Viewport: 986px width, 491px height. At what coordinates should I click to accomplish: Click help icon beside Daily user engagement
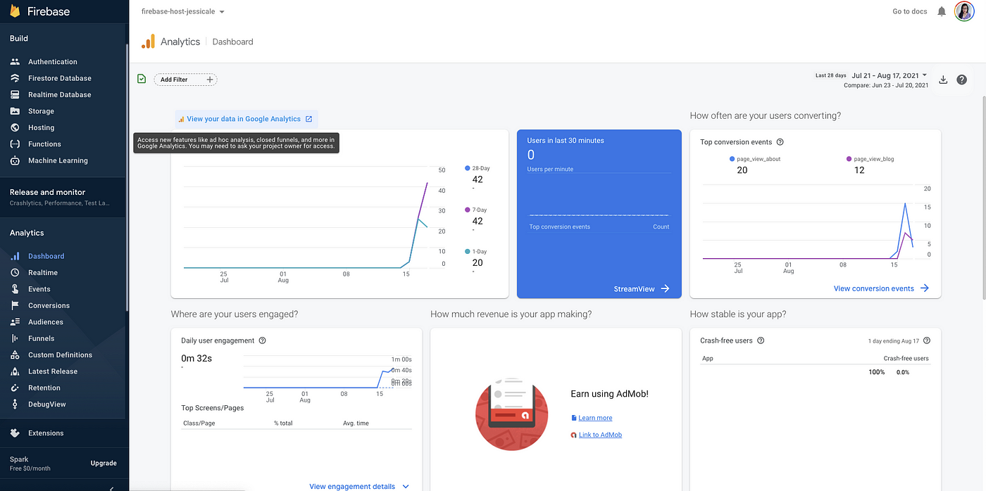[x=262, y=340]
